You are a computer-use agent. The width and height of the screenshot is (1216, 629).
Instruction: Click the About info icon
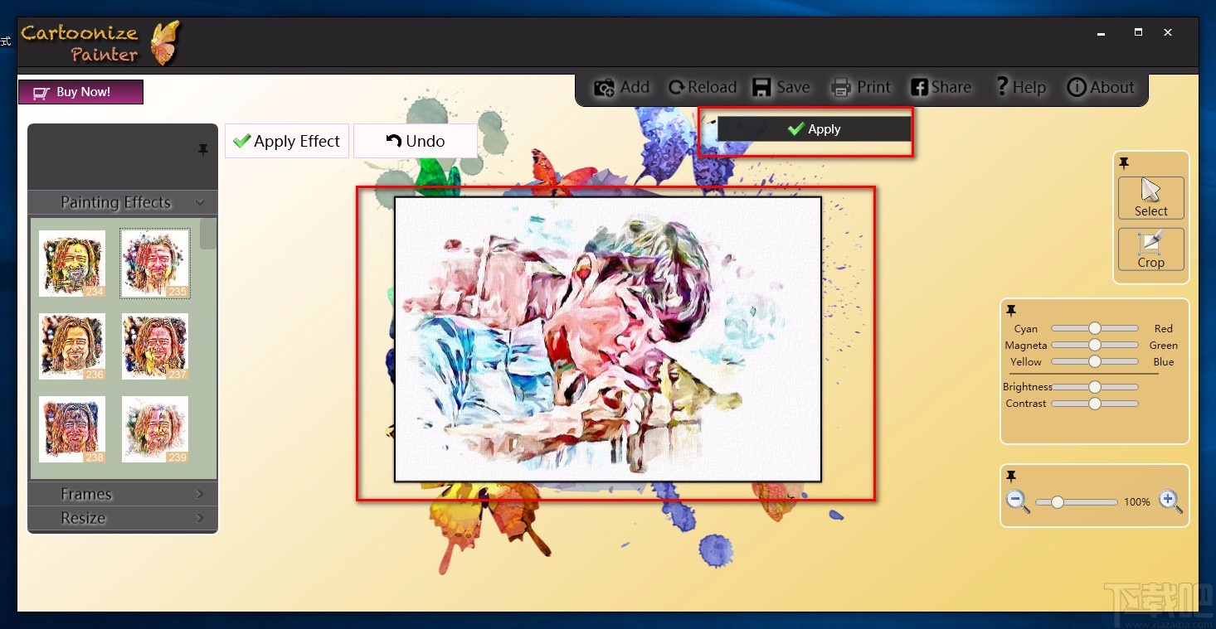1077,88
